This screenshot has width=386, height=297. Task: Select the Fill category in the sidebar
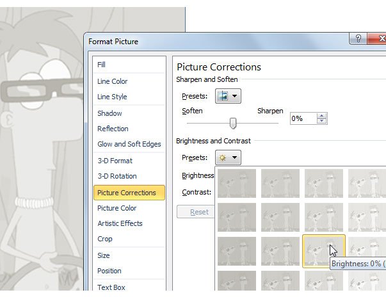(x=102, y=65)
